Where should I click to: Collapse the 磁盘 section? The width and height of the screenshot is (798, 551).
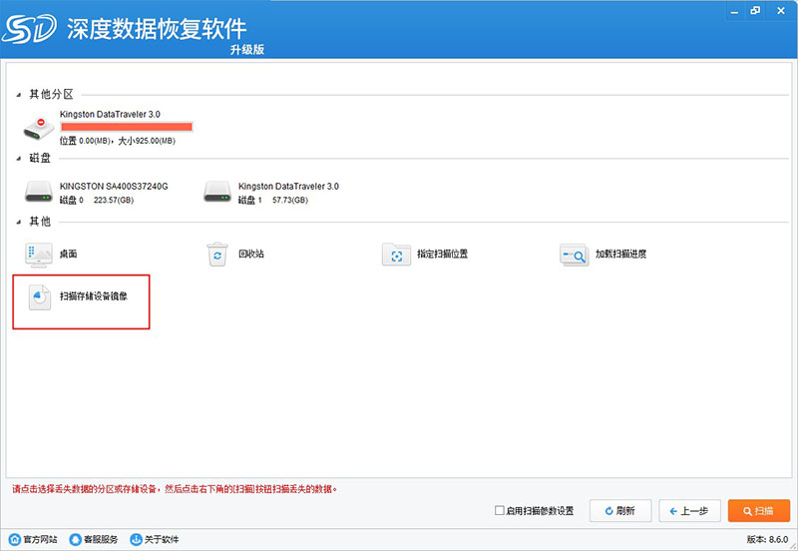click(19, 159)
